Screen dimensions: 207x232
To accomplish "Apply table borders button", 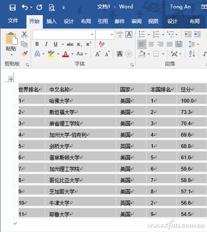I will [156, 54].
